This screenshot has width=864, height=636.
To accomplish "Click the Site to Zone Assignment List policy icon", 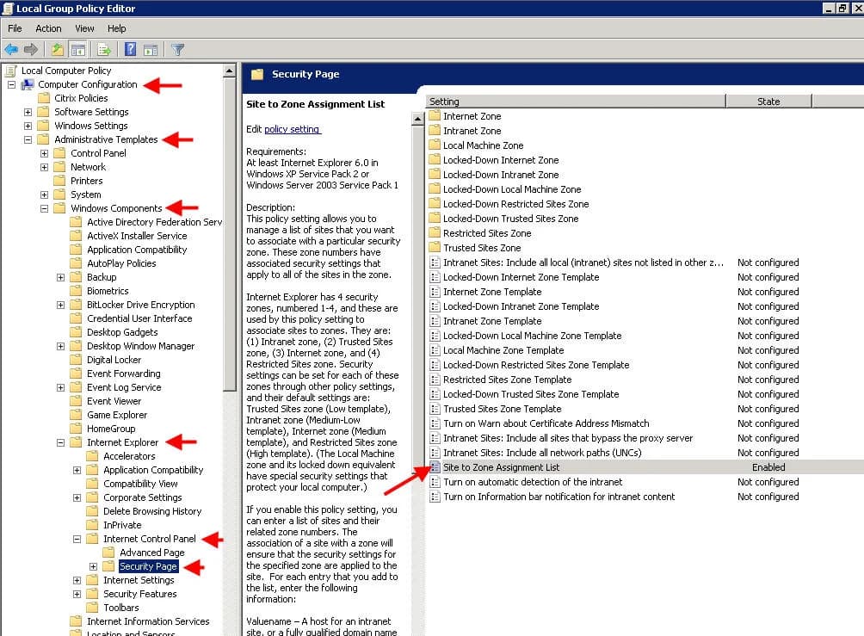I will pyautogui.click(x=435, y=467).
